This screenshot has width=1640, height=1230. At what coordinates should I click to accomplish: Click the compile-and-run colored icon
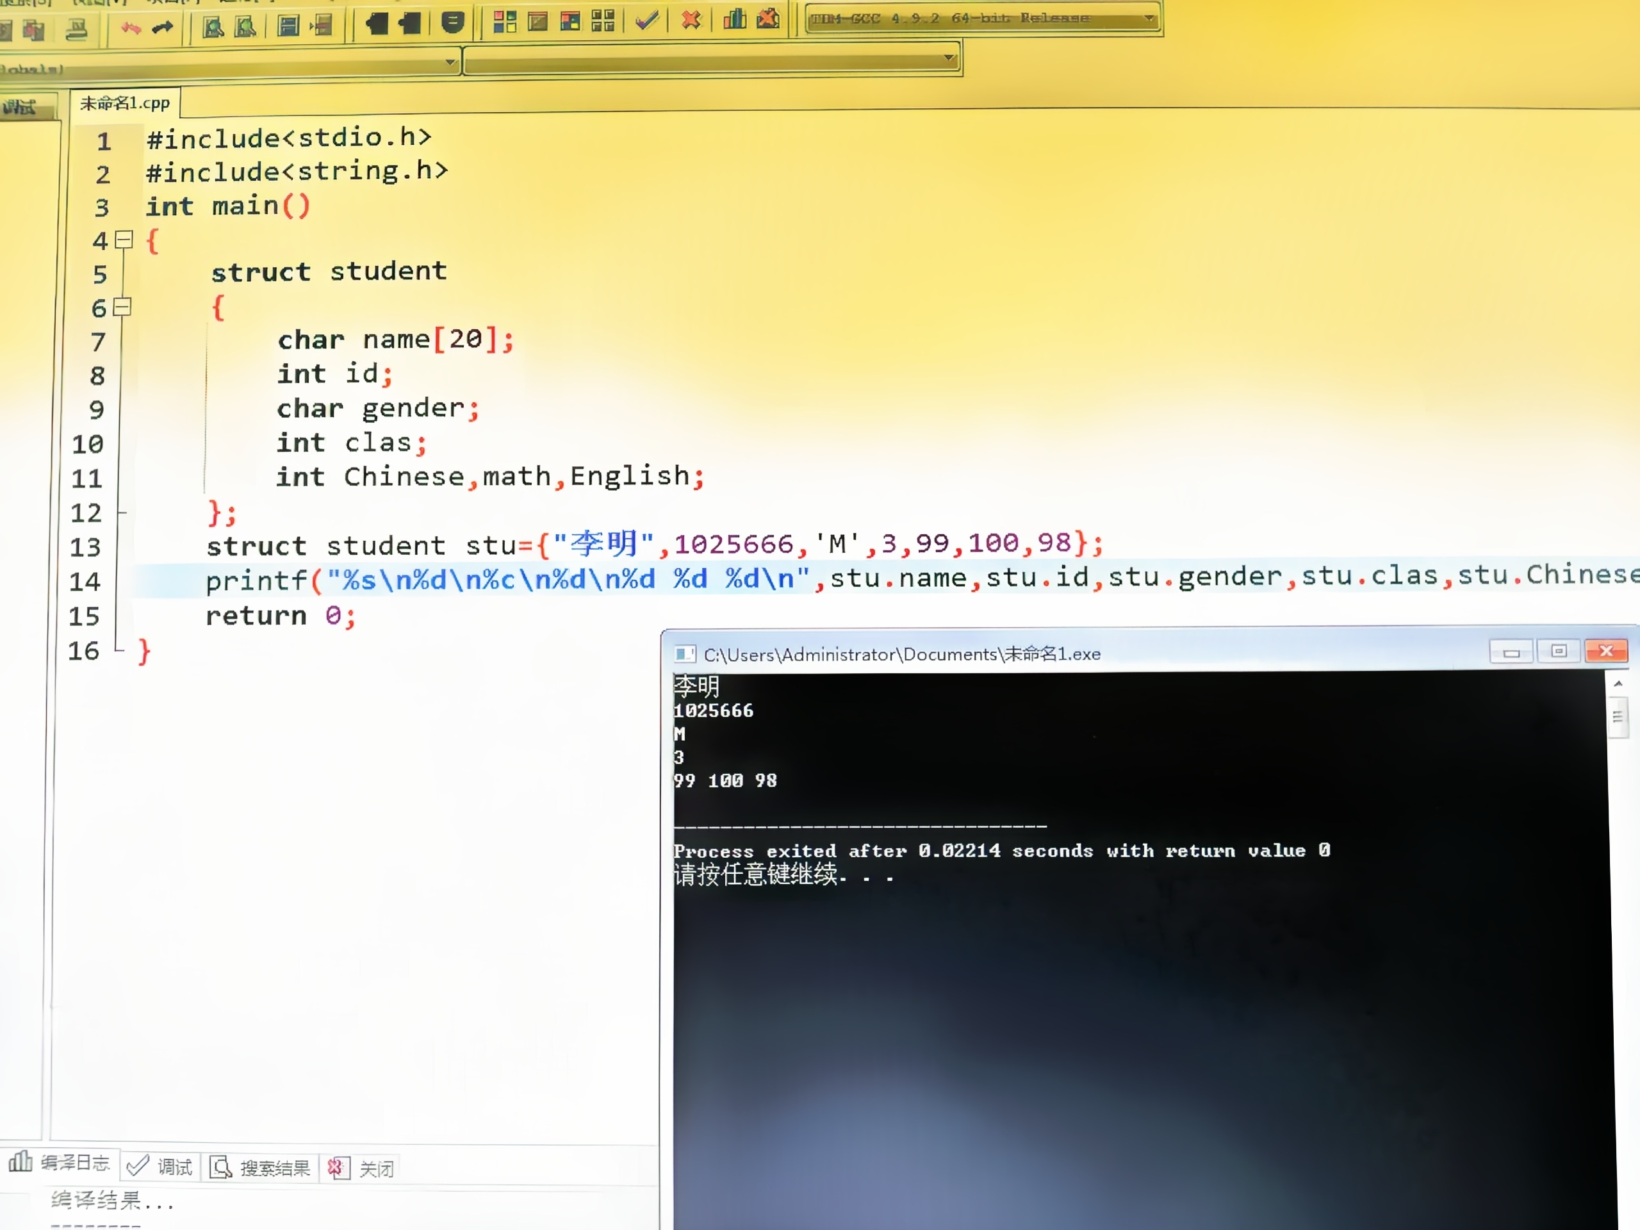[570, 20]
